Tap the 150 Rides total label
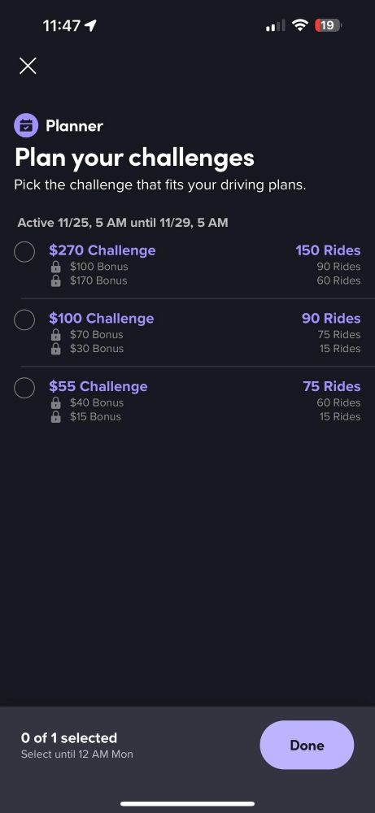This screenshot has height=813, width=375. (x=328, y=250)
